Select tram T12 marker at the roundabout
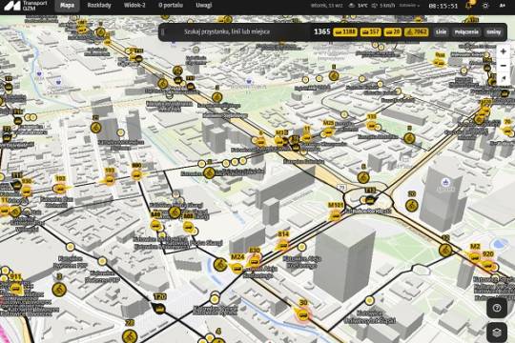Image resolution: width=515 pixels, height=343 pixels. (x=370, y=199)
